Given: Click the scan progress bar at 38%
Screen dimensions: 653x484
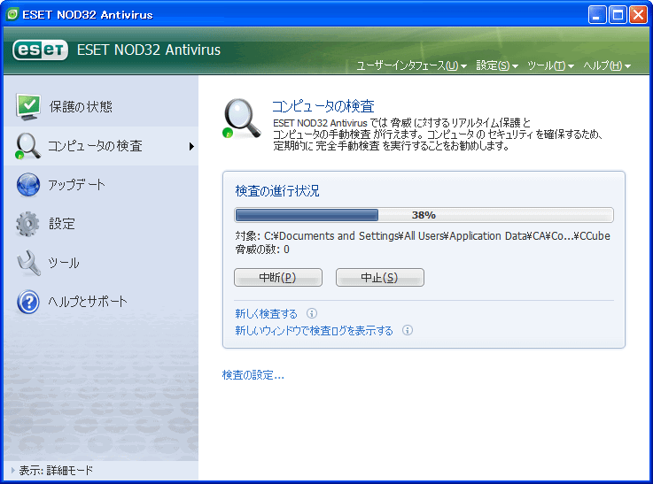Looking at the screenshot, I should pos(424,215).
